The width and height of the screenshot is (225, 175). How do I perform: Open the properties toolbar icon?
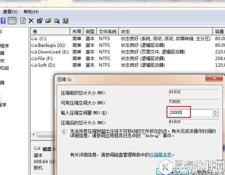(x=40, y=21)
